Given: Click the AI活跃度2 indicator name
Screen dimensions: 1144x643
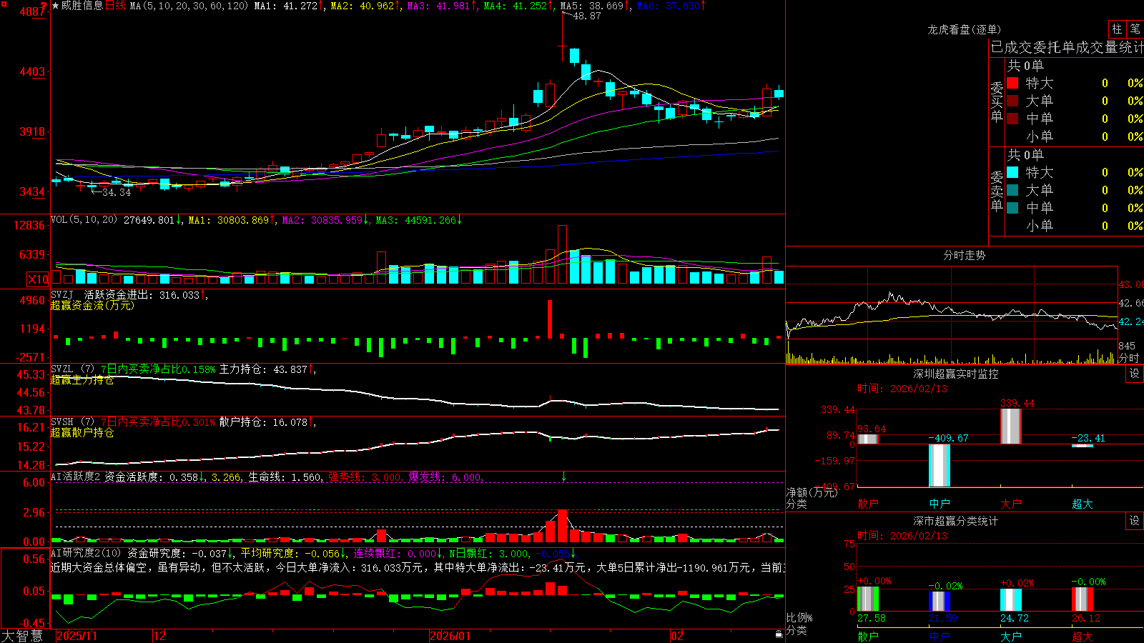Looking at the screenshot, I should coord(76,477).
